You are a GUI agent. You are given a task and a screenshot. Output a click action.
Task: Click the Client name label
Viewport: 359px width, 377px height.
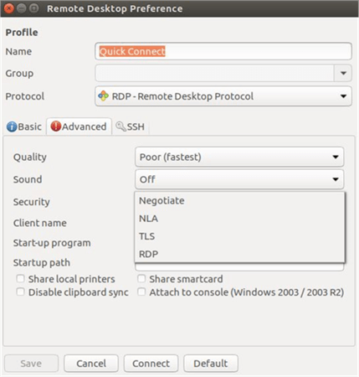(x=40, y=223)
